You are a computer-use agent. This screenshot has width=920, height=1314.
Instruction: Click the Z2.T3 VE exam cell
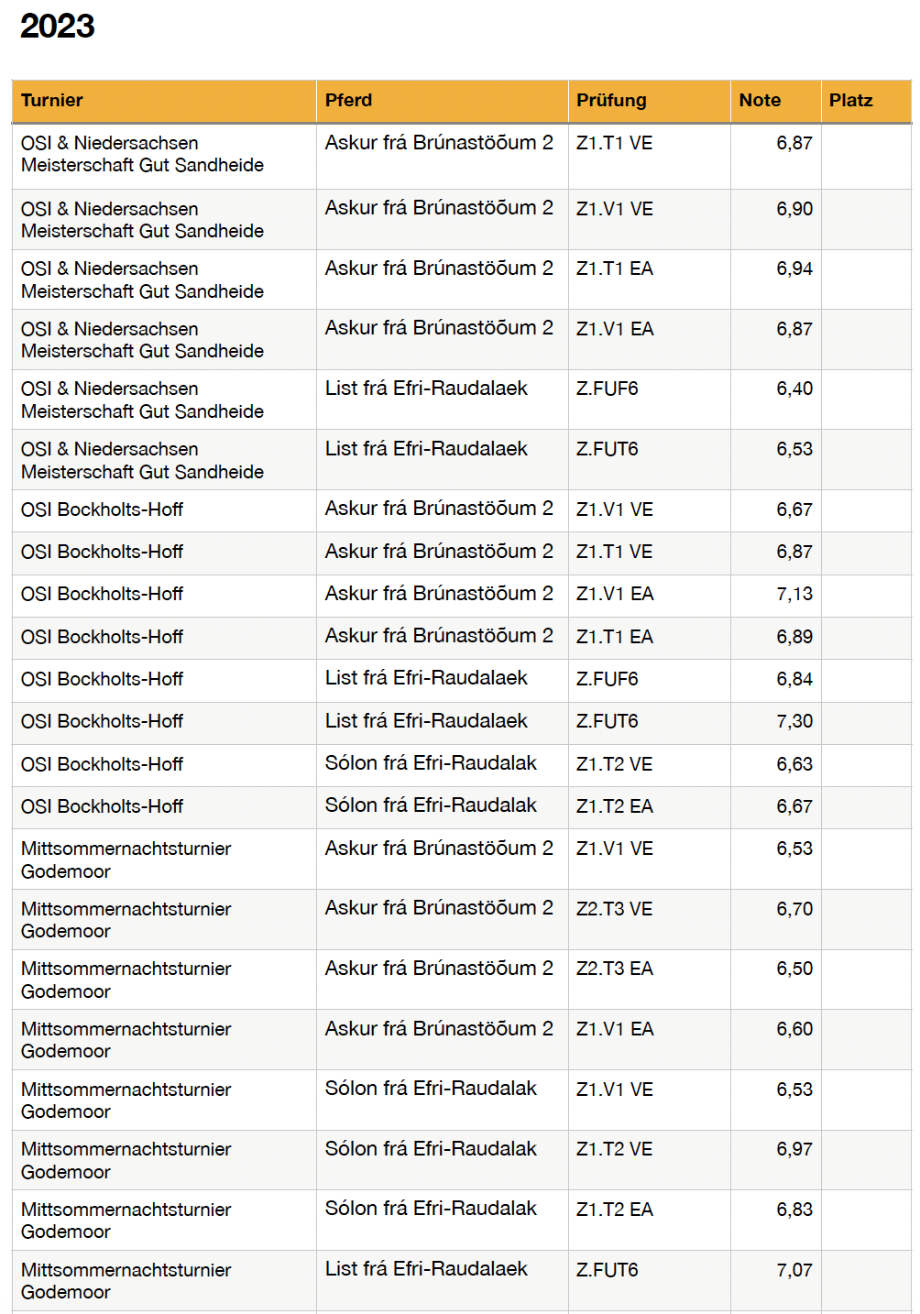pyautogui.click(x=614, y=910)
